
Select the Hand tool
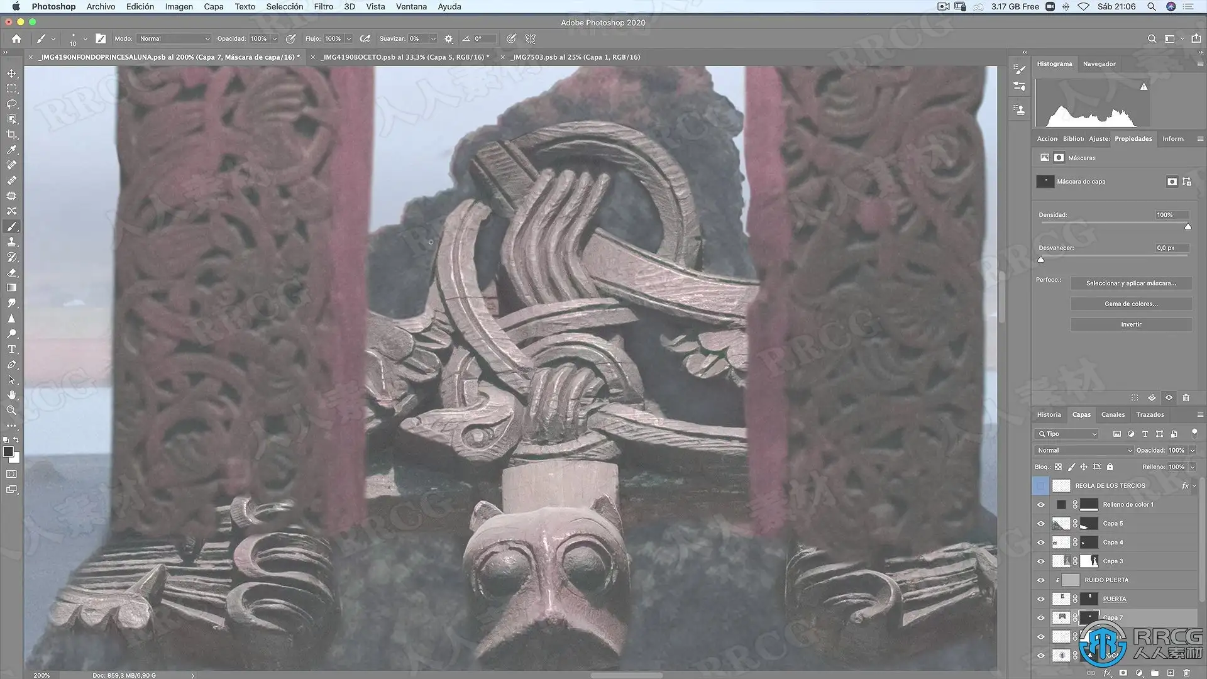(11, 395)
